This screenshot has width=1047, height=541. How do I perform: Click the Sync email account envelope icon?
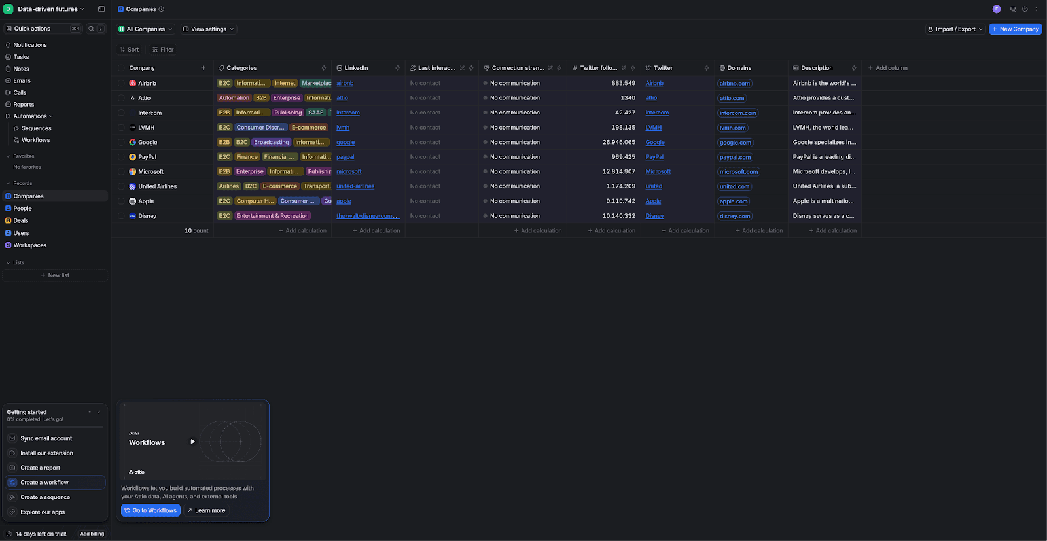click(x=12, y=438)
